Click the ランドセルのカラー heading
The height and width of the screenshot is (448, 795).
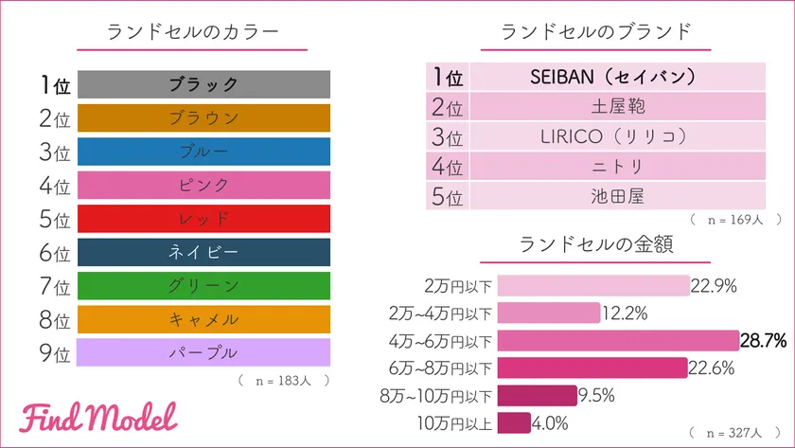193,32
